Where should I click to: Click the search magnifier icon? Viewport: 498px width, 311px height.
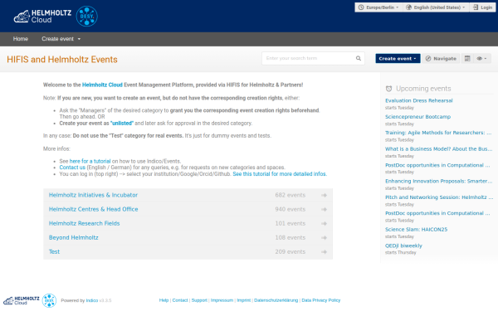click(x=359, y=58)
